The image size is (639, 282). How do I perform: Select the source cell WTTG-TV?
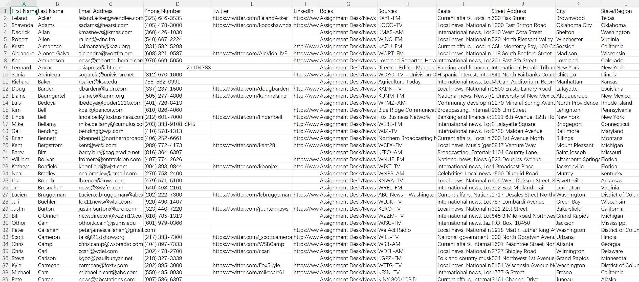(407, 265)
